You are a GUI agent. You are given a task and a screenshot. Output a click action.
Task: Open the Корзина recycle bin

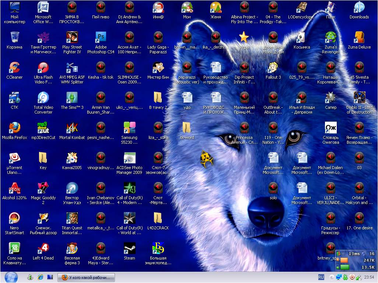tap(14, 37)
